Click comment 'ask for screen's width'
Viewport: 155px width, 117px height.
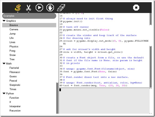pyautogui.click(x=89, y=49)
